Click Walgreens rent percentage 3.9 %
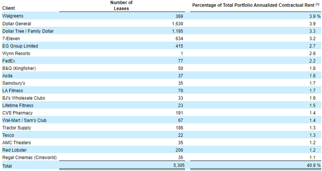Image resolution: width=322 pixels, height=171 pixels. (315, 16)
